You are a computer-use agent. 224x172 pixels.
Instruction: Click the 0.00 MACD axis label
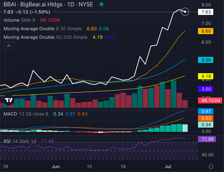point(206,131)
